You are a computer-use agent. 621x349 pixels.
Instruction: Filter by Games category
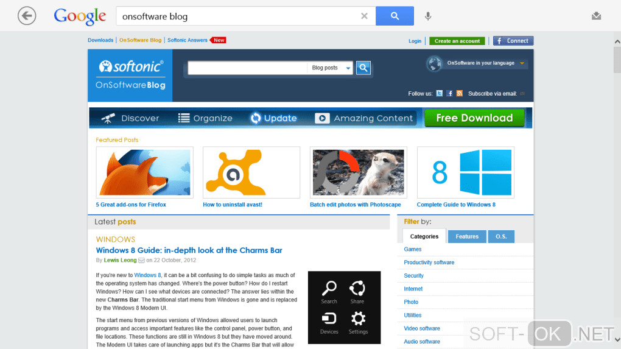point(412,249)
